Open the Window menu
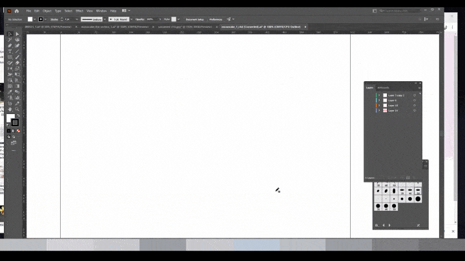 point(101,11)
